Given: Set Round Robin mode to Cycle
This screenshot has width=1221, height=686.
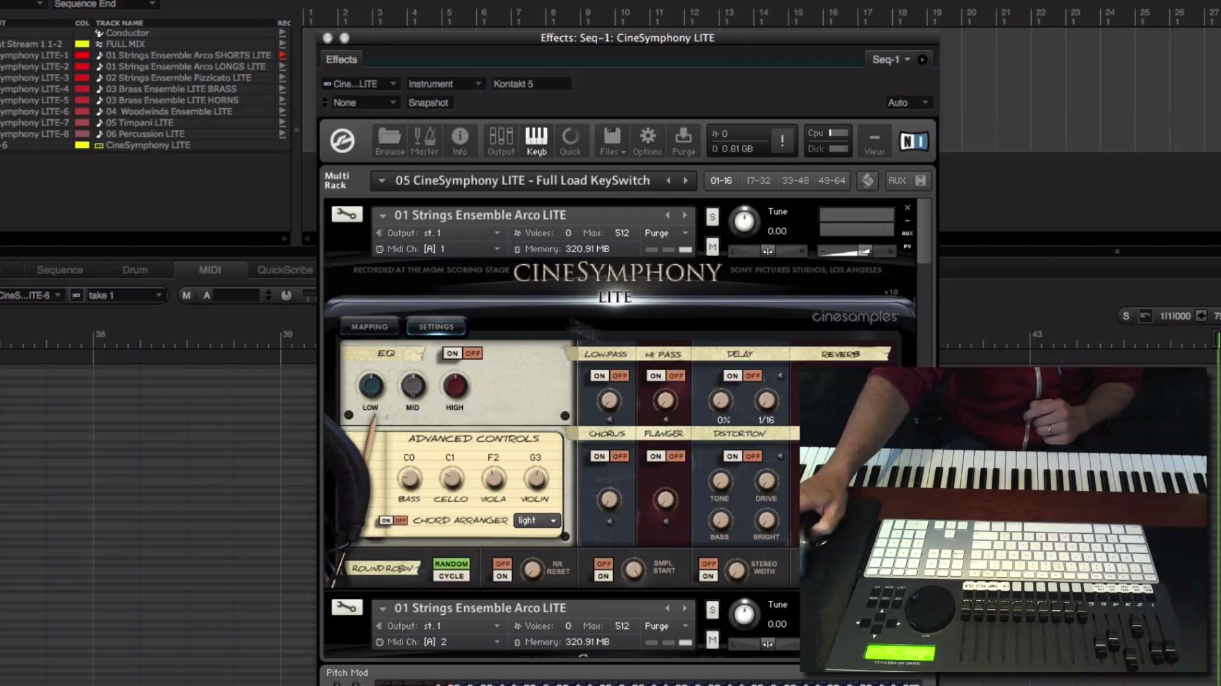Looking at the screenshot, I should click(451, 576).
